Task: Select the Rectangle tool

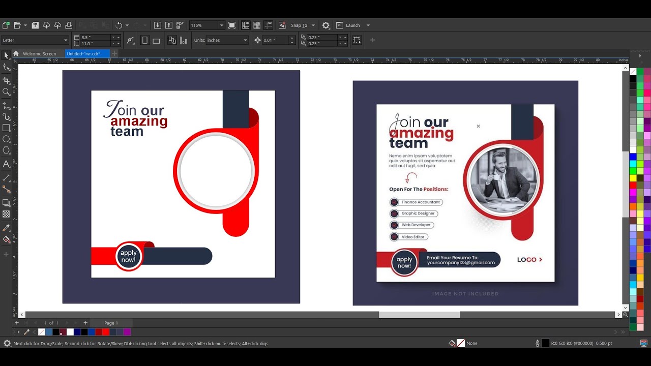Action: (x=6, y=128)
